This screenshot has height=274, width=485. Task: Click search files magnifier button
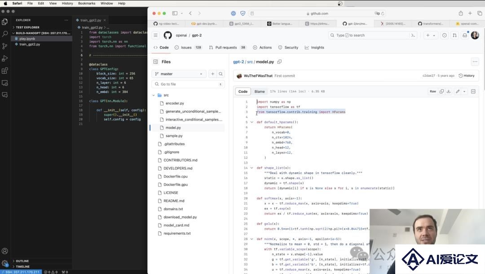click(220, 74)
